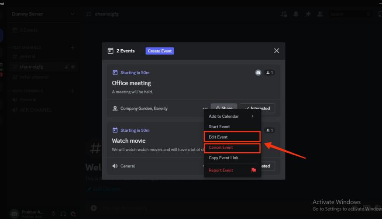Click Starting in 50m on Office meeting

135,73
